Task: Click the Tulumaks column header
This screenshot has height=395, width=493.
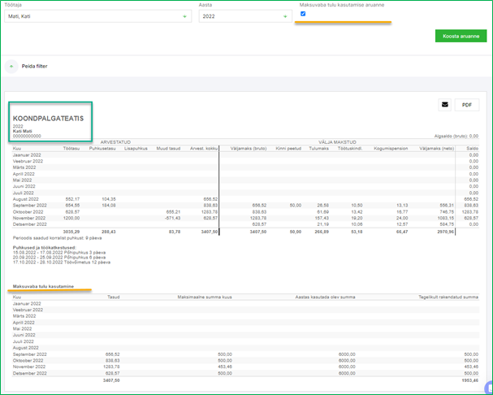Action: point(319,149)
